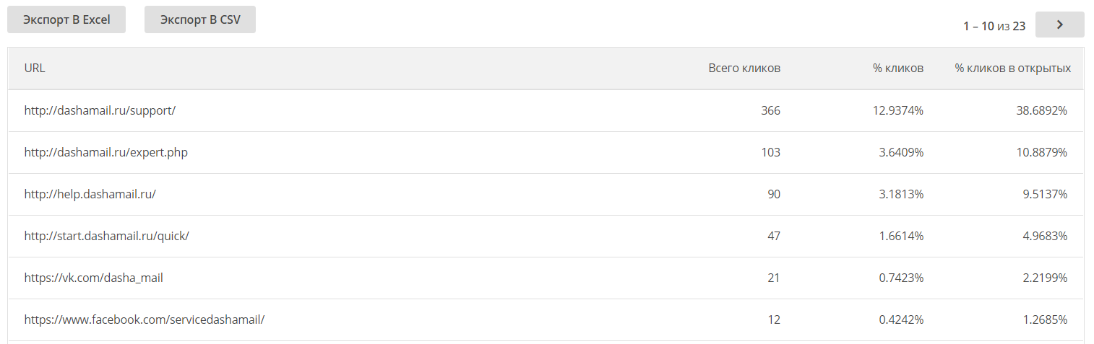Click the 1 – 10 из 23 pagination label
Screen dimensions: 1094x344
pyautogui.click(x=994, y=26)
